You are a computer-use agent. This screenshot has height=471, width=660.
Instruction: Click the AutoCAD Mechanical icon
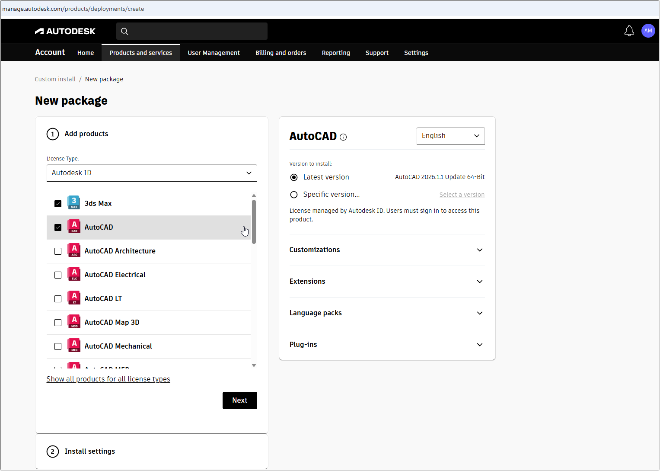73,345
